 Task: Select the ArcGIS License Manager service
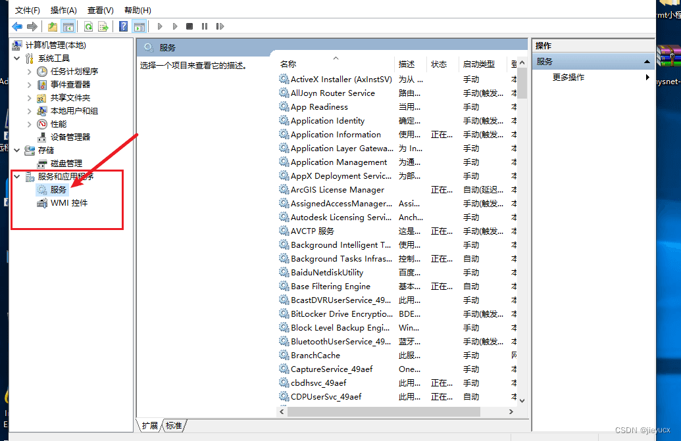pos(337,189)
